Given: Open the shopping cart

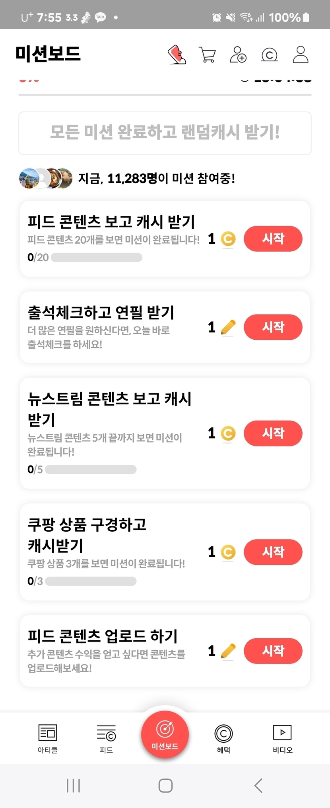Looking at the screenshot, I should [207, 55].
